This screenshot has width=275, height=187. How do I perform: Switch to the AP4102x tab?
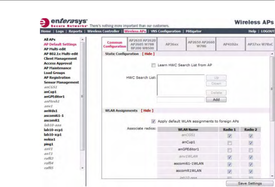[231, 44]
